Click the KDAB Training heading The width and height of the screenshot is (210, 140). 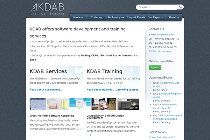tap(104, 71)
